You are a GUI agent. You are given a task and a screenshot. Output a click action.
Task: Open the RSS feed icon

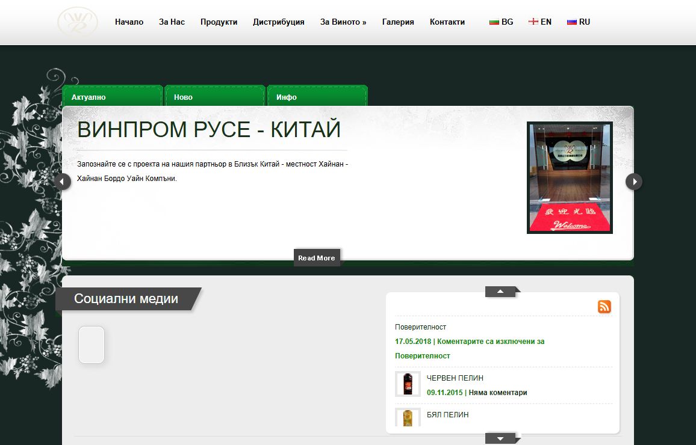coord(604,307)
